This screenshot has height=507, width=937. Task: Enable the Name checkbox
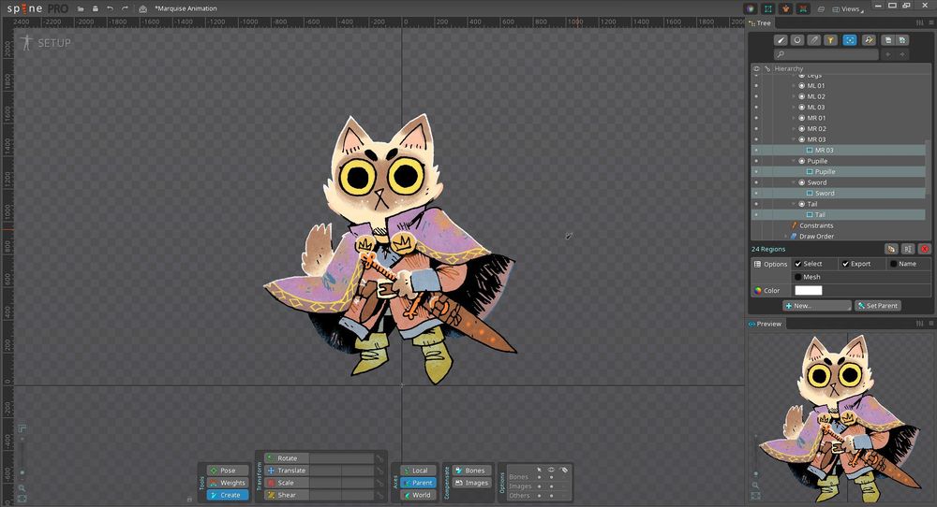(x=893, y=264)
